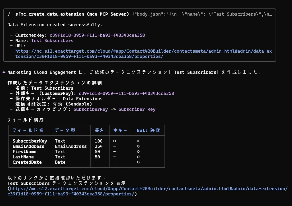Click 'Data Extension created successfully.' message
Screen dimensions: 292x206
[x=55, y=25]
